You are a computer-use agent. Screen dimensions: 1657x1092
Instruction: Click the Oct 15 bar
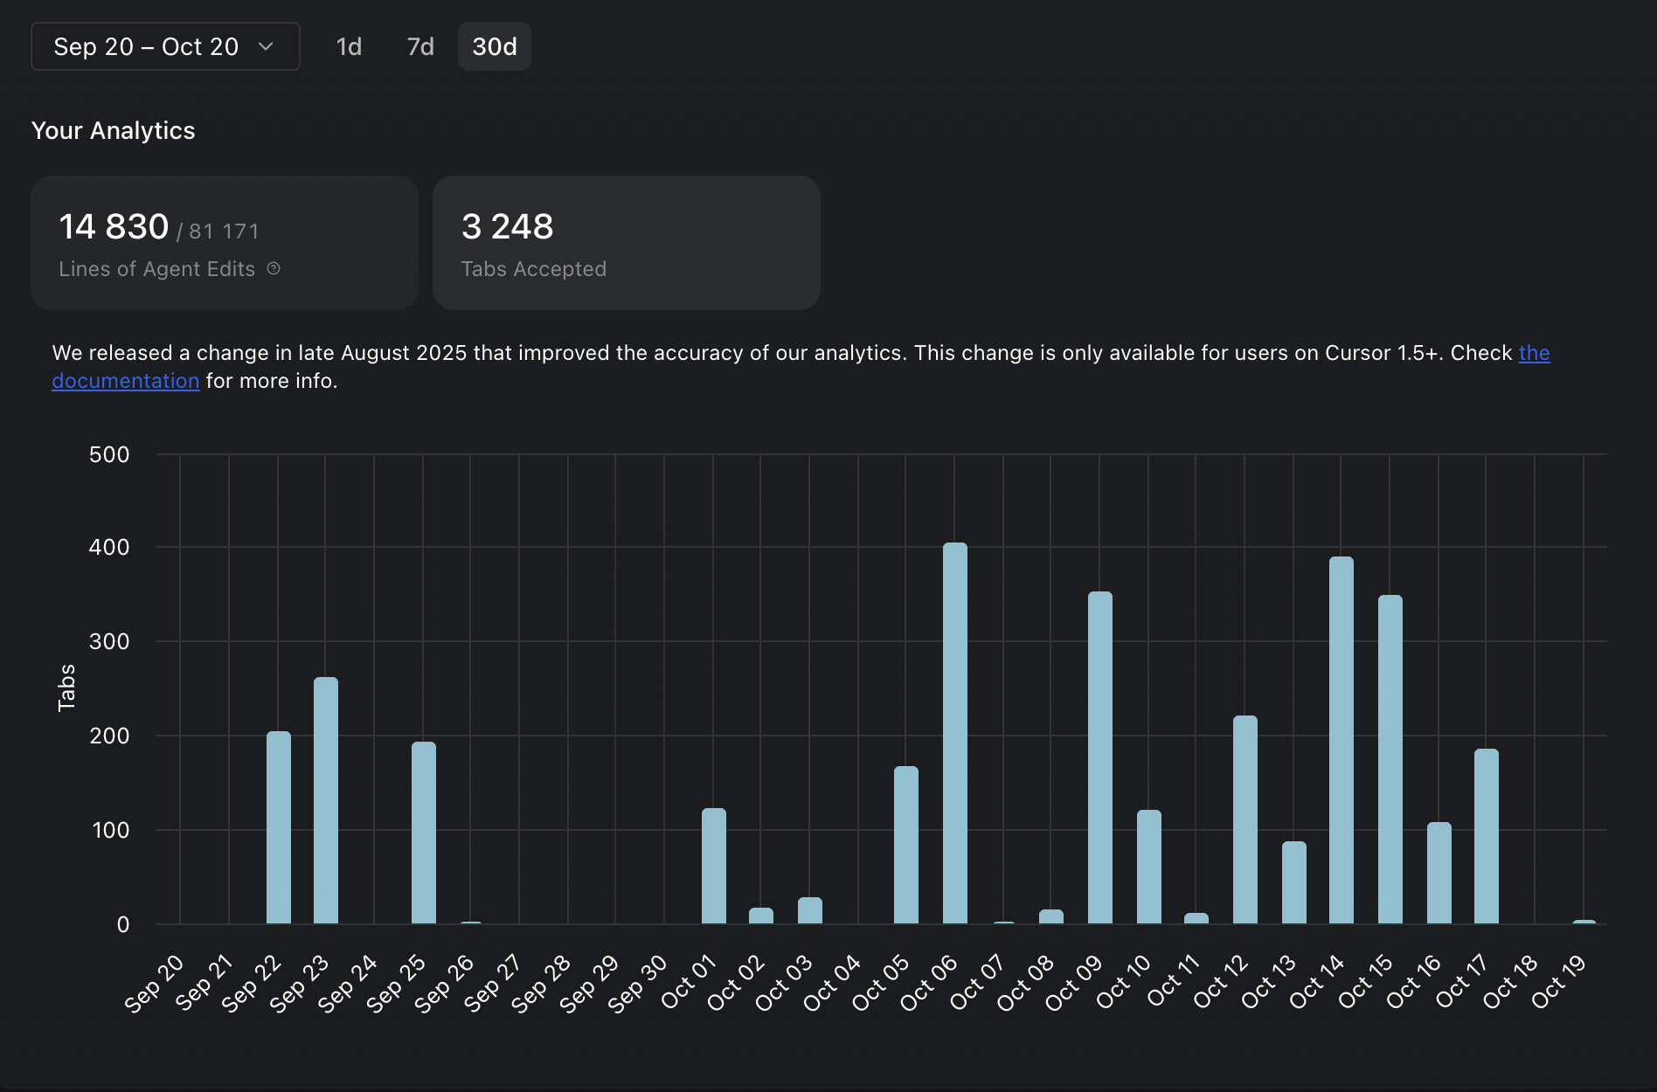click(1390, 759)
